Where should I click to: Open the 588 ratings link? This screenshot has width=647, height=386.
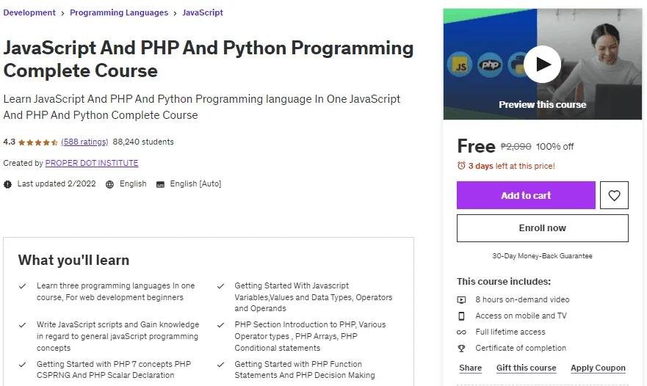[84, 142]
